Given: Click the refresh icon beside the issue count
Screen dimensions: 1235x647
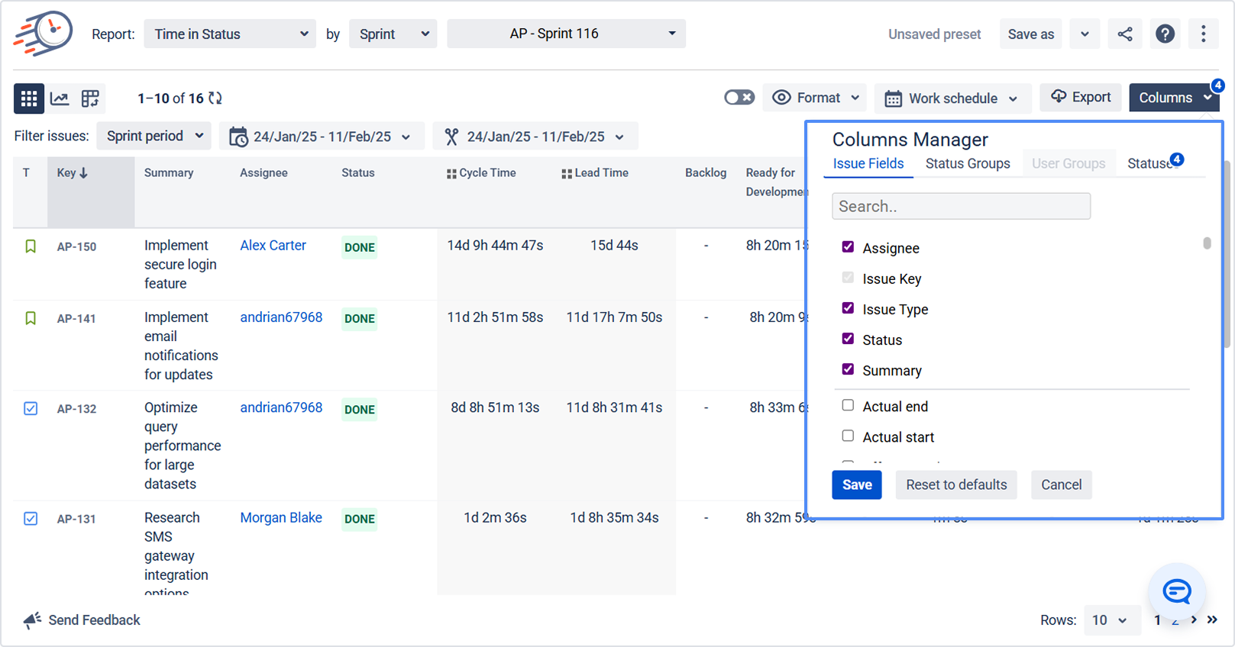Looking at the screenshot, I should coord(215,98).
